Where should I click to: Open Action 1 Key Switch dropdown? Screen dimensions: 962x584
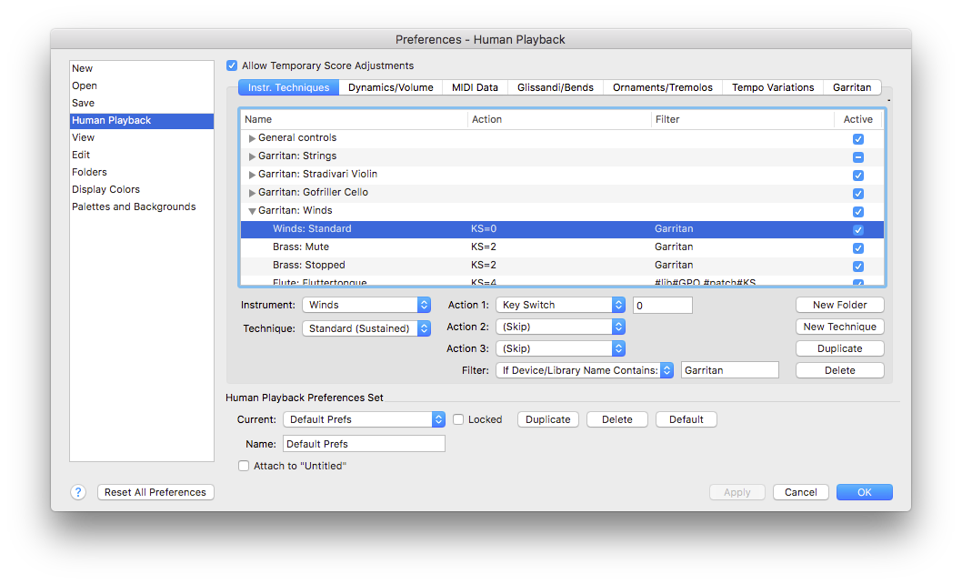(560, 306)
